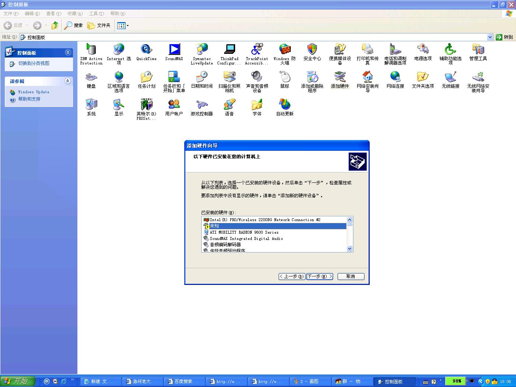The image size is (516, 387).
Task: Expand the address bar dropdown
Action: coord(490,37)
